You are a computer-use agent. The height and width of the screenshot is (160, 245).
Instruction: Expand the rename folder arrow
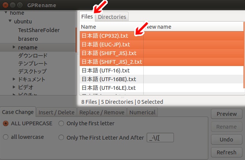(x=14, y=47)
